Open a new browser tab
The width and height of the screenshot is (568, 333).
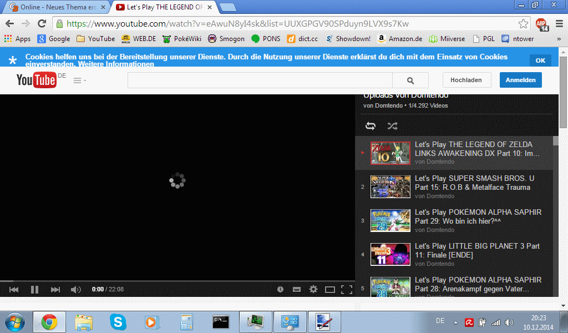[x=228, y=7]
